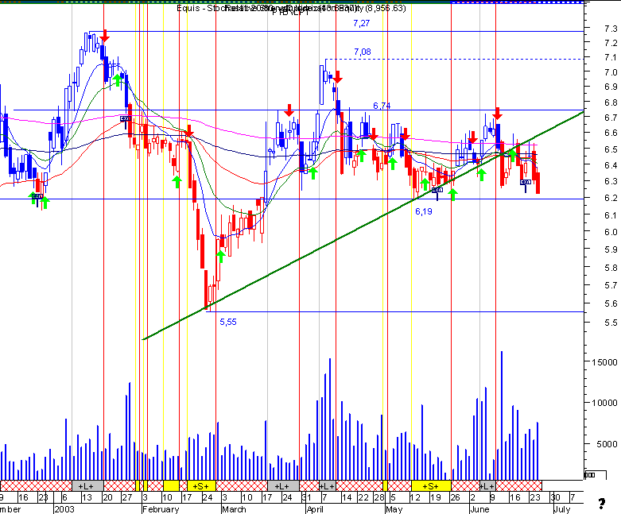
Task: Click the red sell arrow under the 7,27 line
Action: [x=104, y=36]
